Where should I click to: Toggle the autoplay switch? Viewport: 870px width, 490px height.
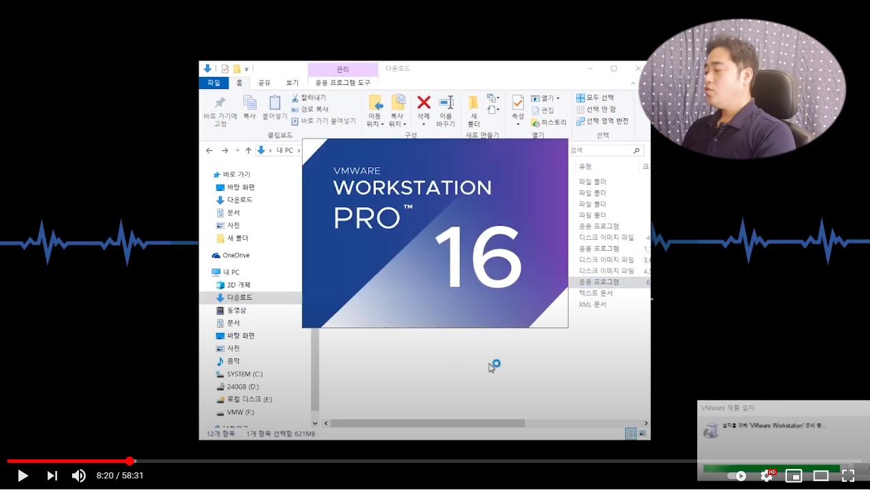[736, 476]
